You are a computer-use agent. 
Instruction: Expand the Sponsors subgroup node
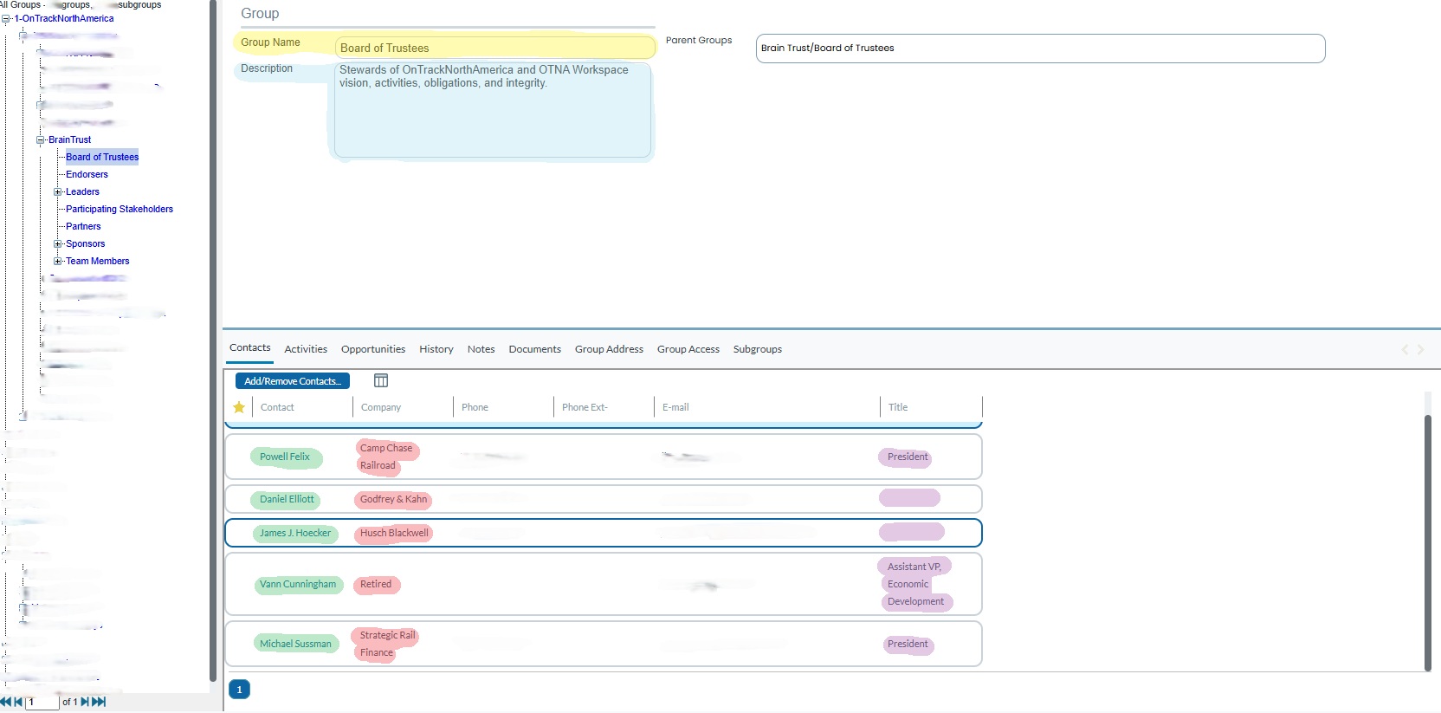[58, 243]
